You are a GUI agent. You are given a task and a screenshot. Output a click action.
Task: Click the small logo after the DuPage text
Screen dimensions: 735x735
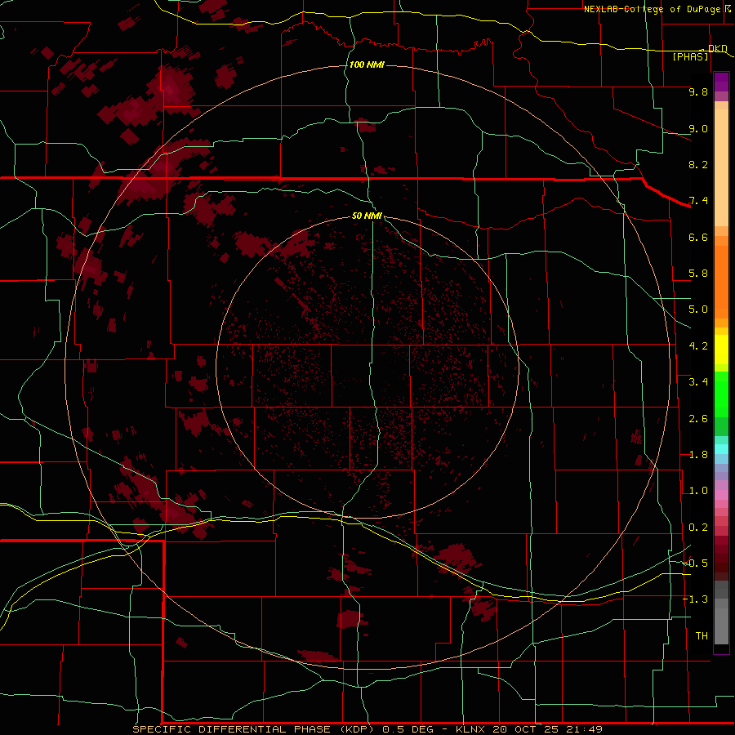point(728,8)
